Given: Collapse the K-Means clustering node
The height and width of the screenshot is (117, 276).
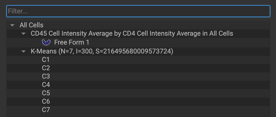Looking at the screenshot, I should click(23, 51).
